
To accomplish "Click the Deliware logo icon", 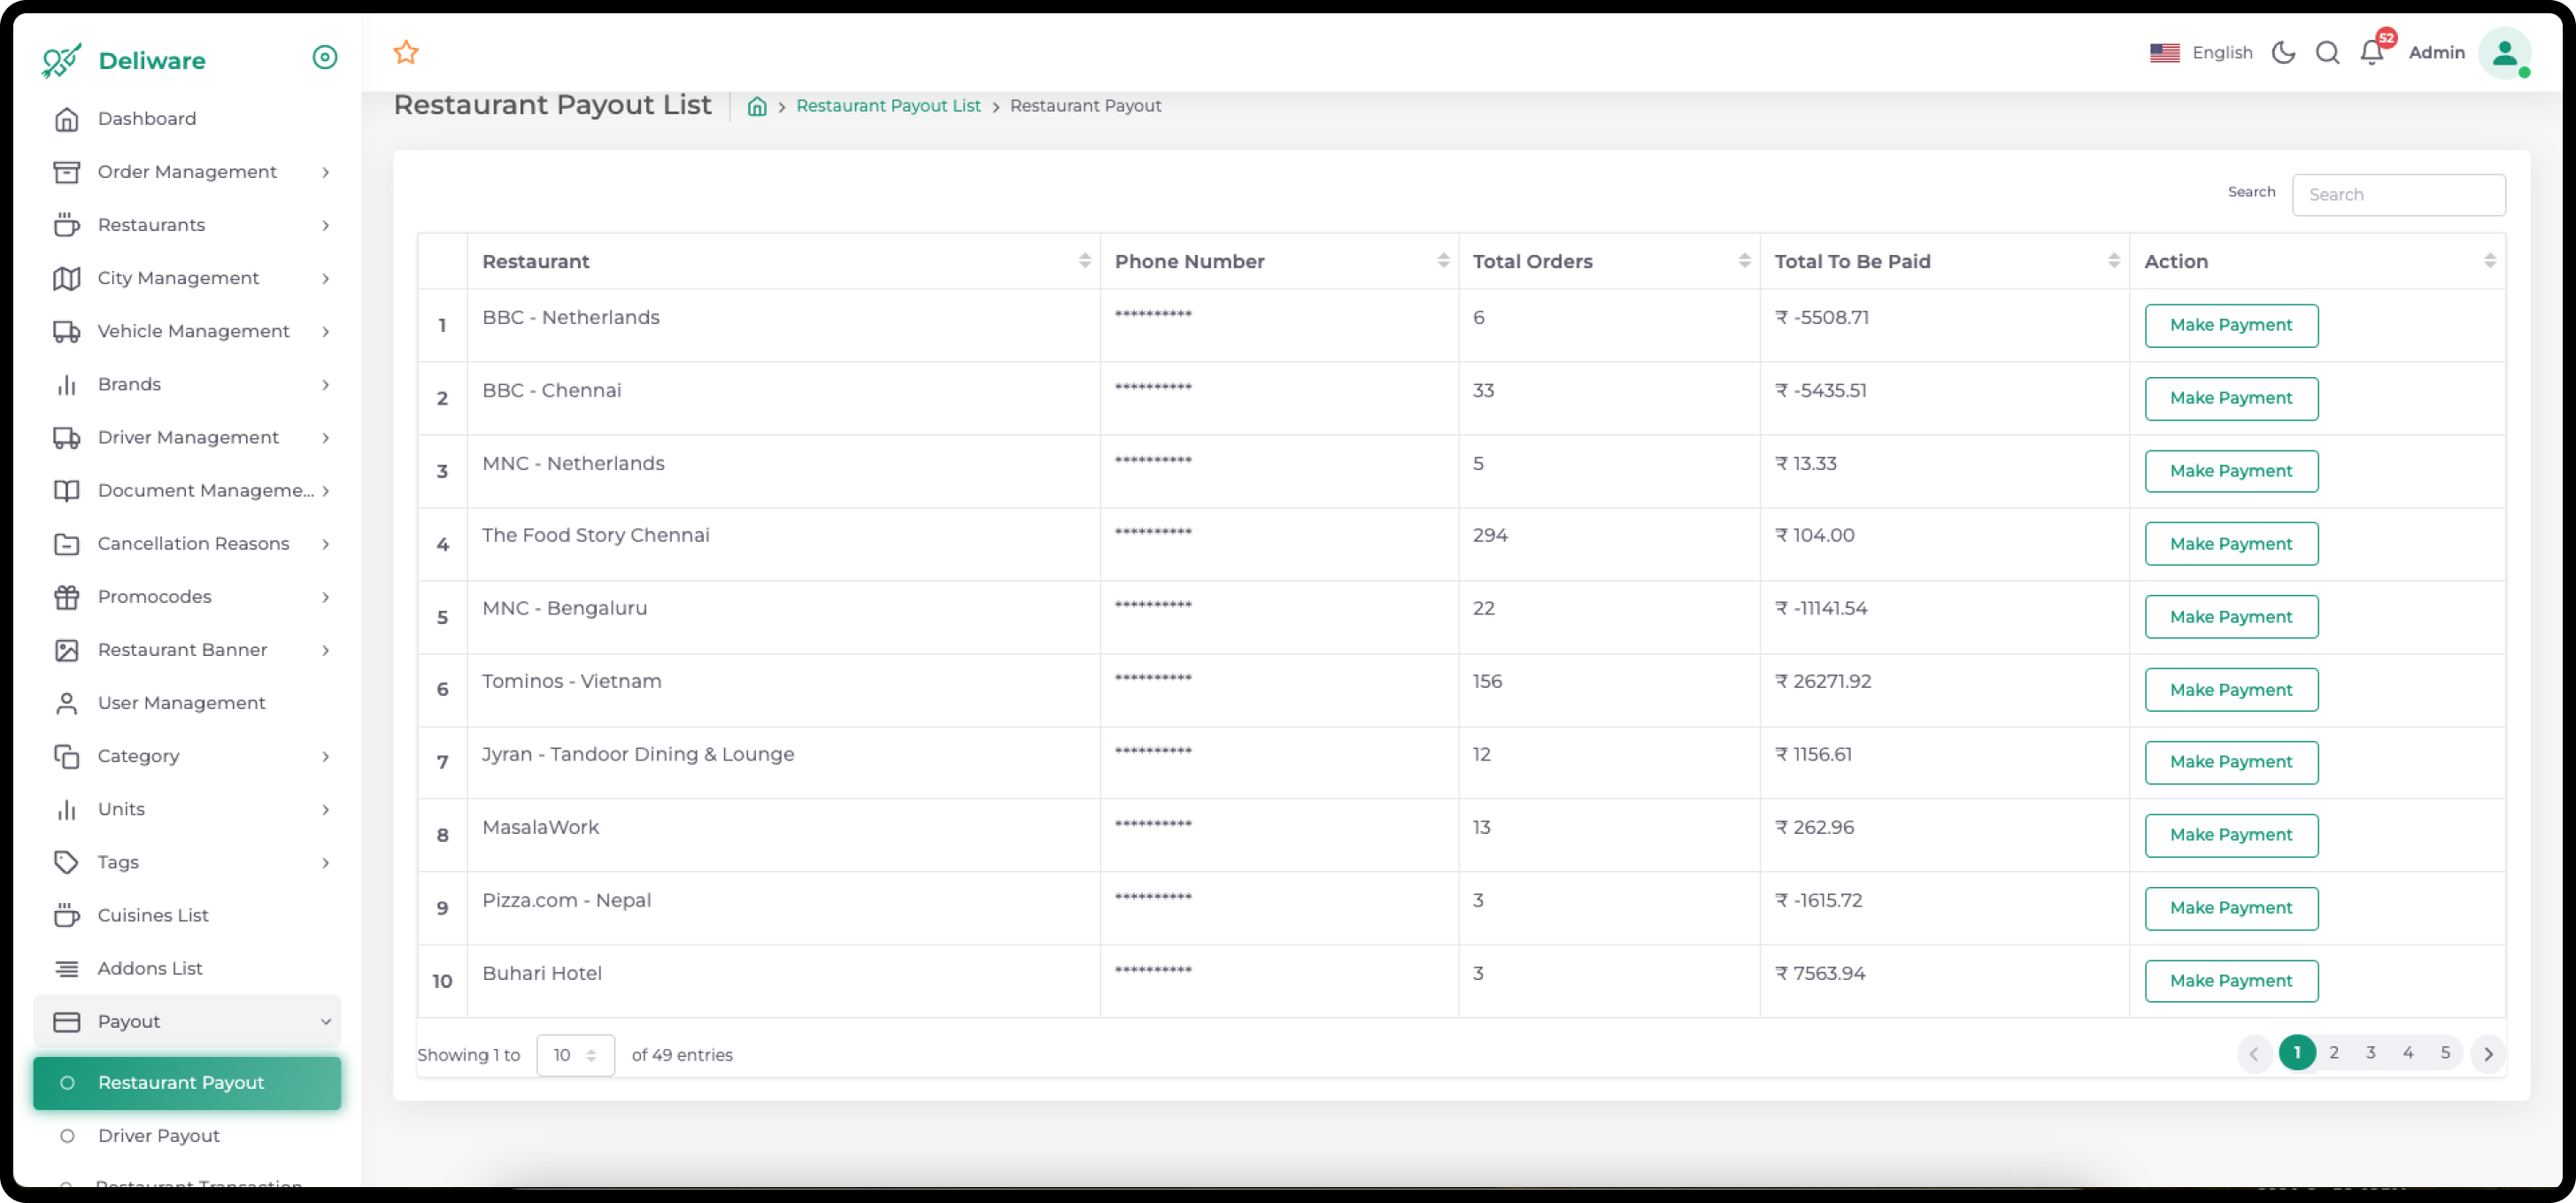I will click(x=61, y=60).
